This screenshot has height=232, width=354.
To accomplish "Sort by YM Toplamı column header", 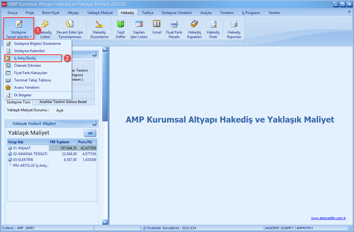I will tap(63, 142).
